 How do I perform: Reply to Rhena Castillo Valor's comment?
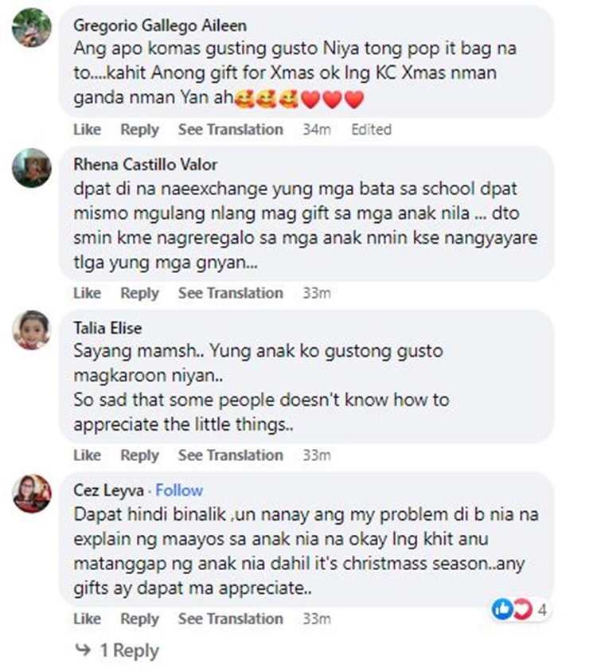pos(140,293)
